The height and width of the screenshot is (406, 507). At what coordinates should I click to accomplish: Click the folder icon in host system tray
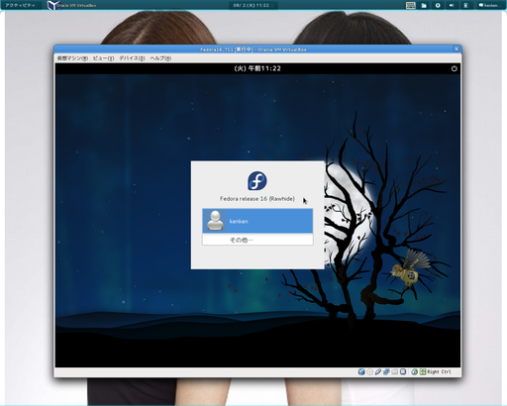click(x=424, y=5)
